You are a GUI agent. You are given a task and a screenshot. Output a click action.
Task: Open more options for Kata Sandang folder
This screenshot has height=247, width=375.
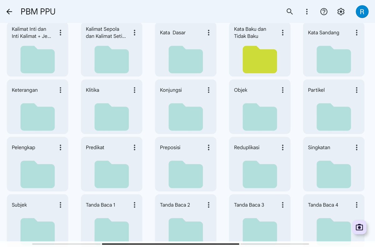[357, 32]
